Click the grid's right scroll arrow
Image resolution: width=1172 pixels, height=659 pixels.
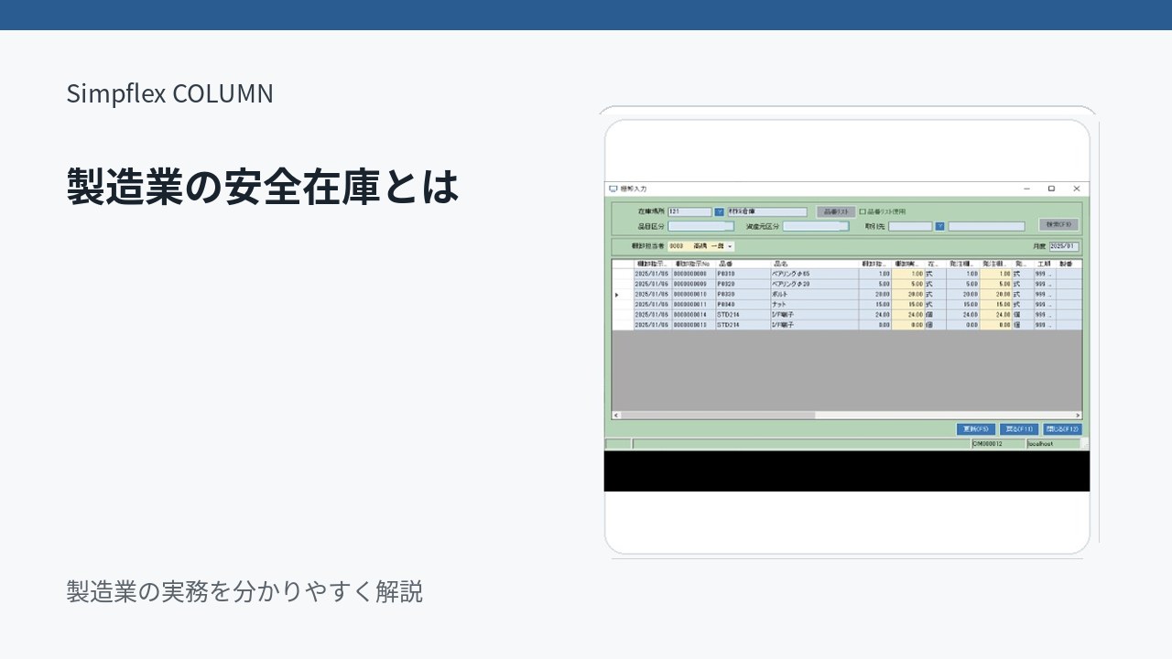[1078, 416]
